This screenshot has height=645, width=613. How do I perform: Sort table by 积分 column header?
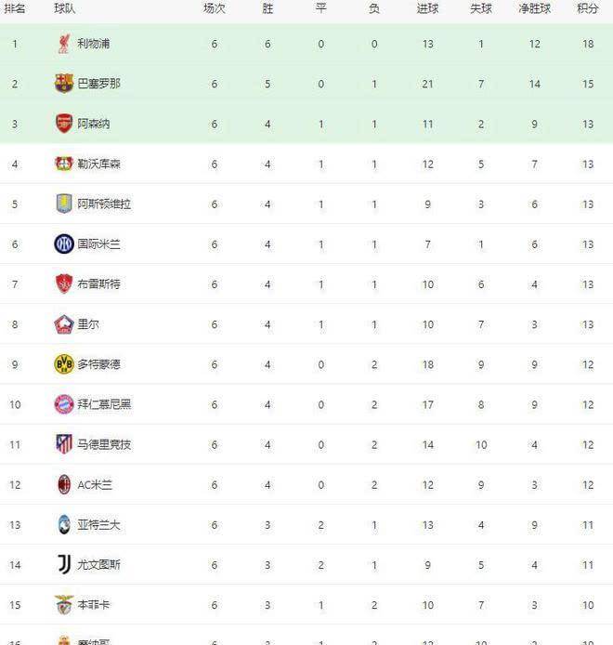pyautogui.click(x=588, y=8)
